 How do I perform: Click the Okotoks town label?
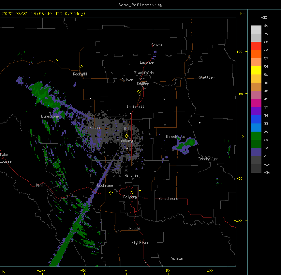click(x=134, y=229)
